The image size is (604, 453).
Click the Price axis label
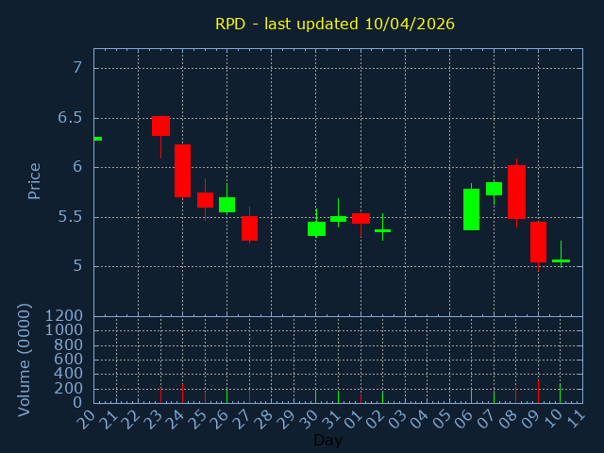[35, 180]
